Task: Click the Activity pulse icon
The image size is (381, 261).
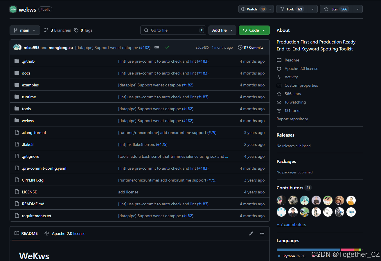Action: (x=279, y=77)
